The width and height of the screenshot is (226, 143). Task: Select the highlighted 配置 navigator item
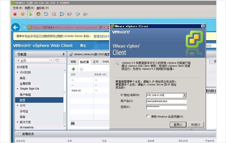pos(39,100)
